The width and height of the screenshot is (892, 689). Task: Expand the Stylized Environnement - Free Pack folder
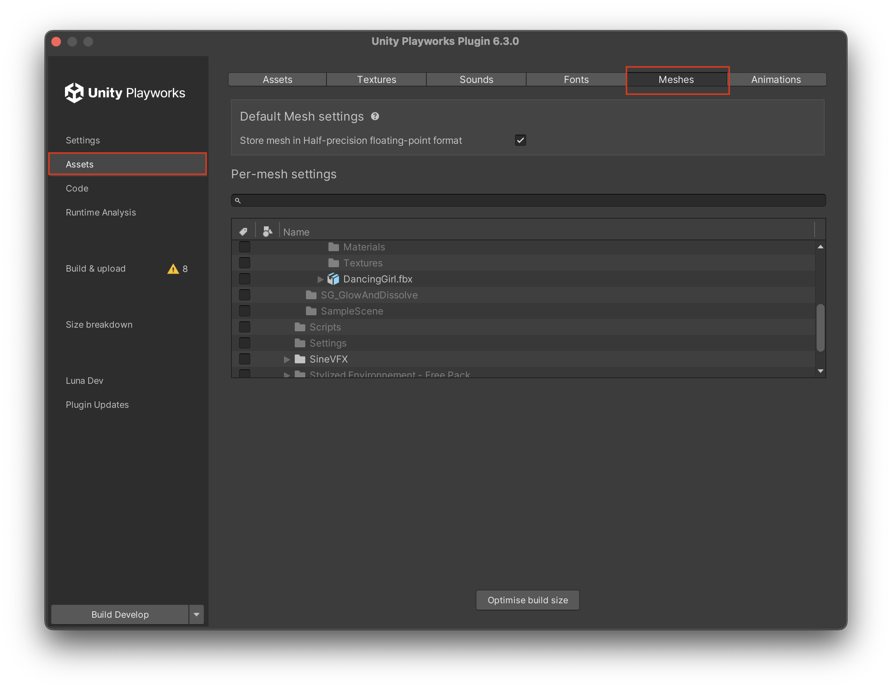point(287,375)
